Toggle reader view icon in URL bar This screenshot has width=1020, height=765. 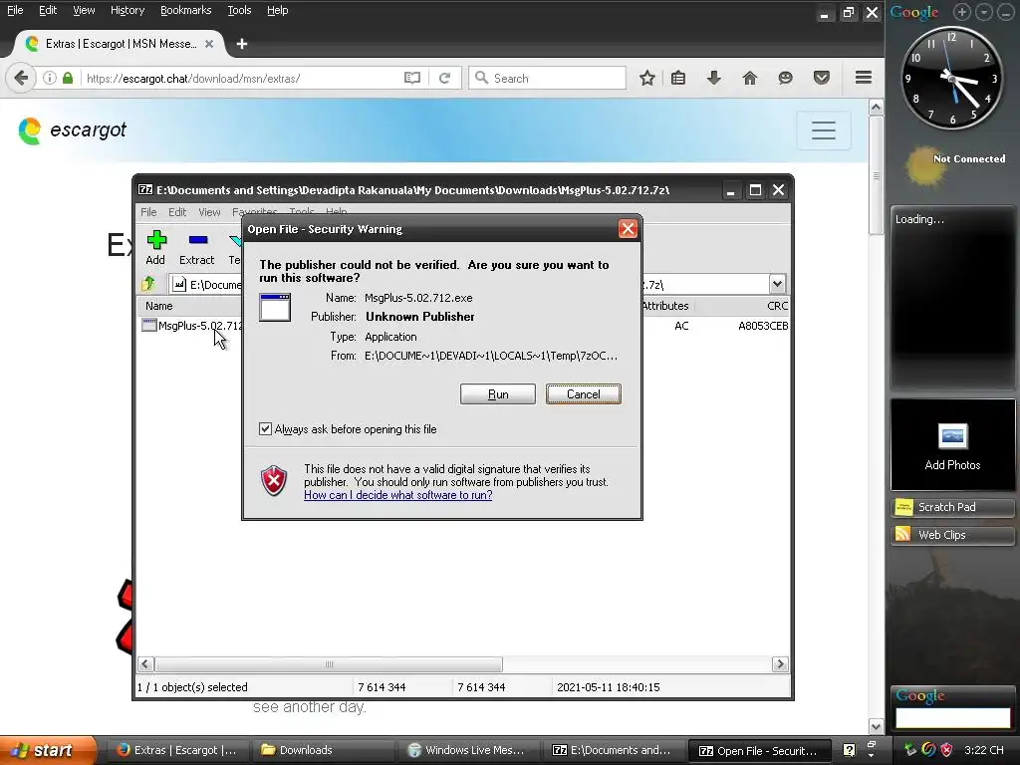coord(412,78)
